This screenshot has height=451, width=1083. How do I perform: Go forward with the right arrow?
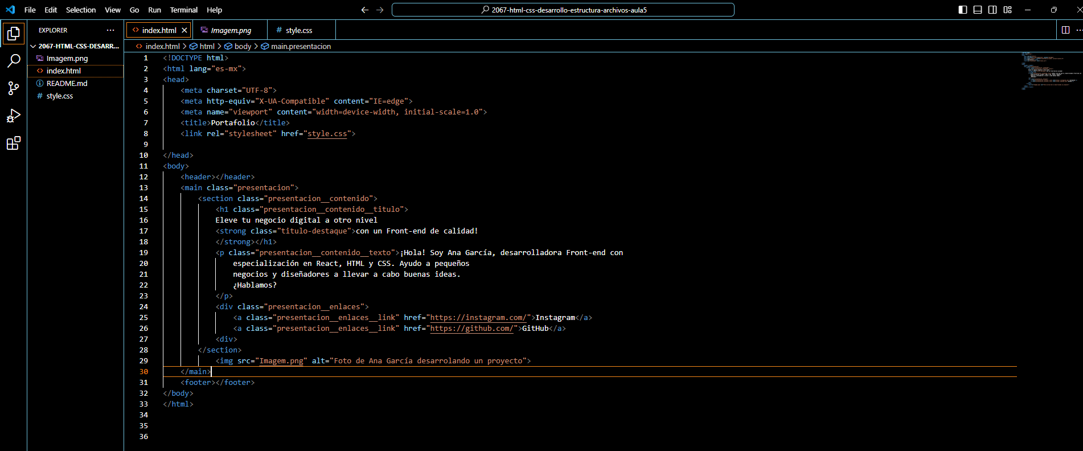380,10
